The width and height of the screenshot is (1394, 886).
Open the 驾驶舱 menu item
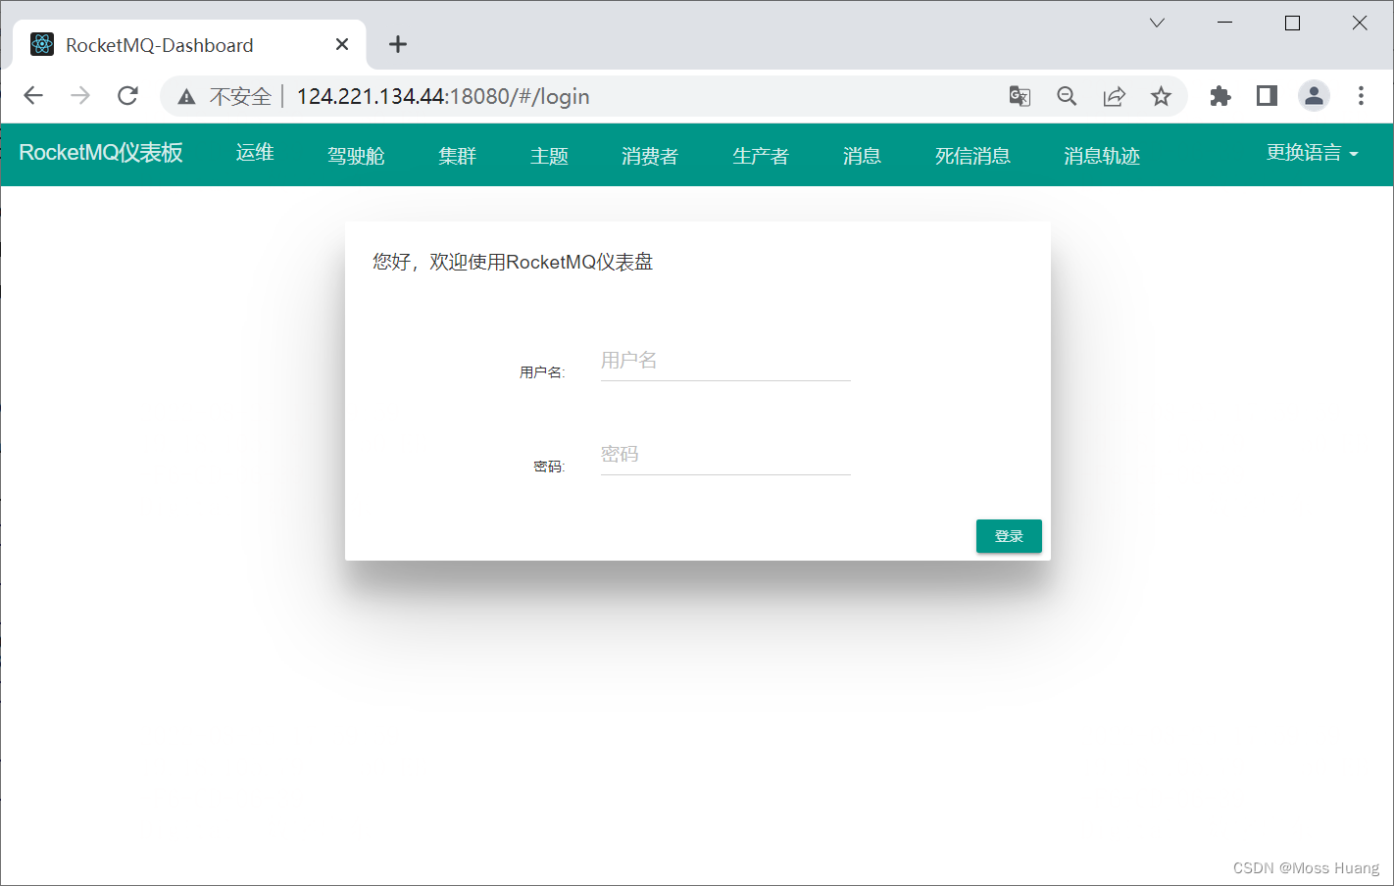click(x=356, y=156)
